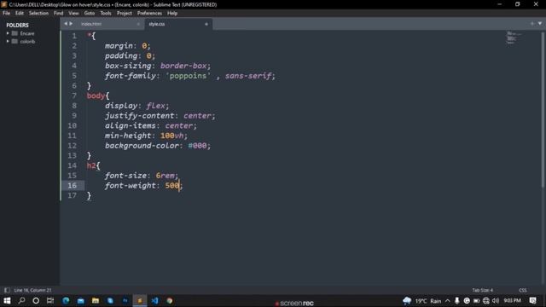The image size is (546, 307).
Task: Open the Goto menu
Action: 90,14
